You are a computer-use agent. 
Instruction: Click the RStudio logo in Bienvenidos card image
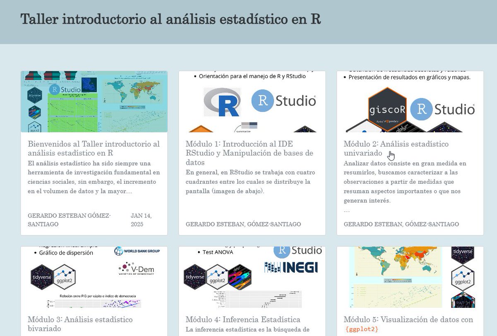click(65, 90)
